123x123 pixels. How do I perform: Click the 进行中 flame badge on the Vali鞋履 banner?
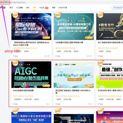89,38
